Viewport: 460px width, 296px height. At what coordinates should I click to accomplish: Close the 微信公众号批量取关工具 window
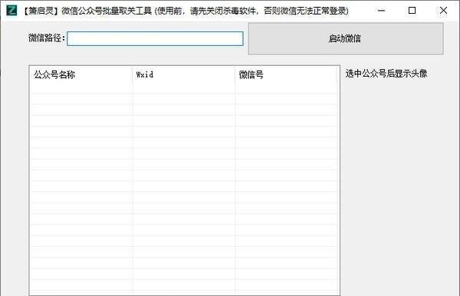click(x=443, y=11)
